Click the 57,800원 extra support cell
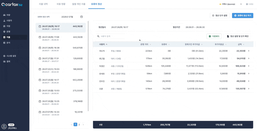 click(224, 89)
